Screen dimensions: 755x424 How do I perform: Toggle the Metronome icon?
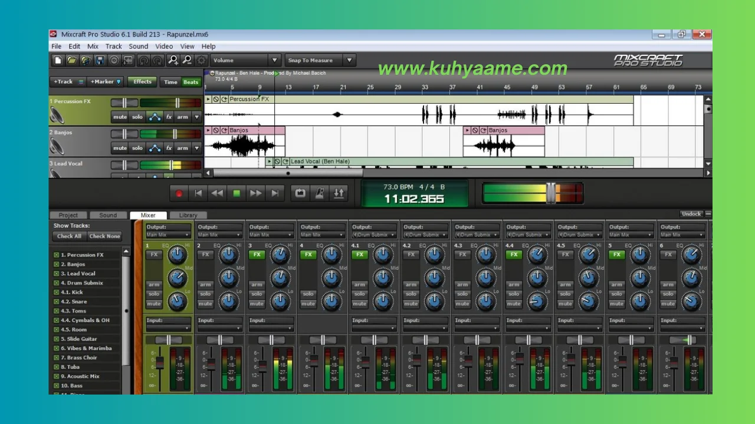coord(320,193)
